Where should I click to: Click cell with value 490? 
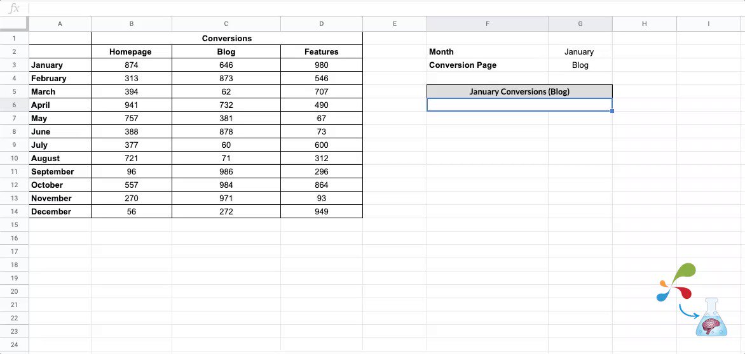322,105
